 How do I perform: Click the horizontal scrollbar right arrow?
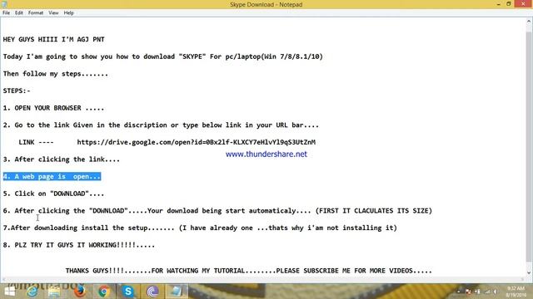(523, 279)
